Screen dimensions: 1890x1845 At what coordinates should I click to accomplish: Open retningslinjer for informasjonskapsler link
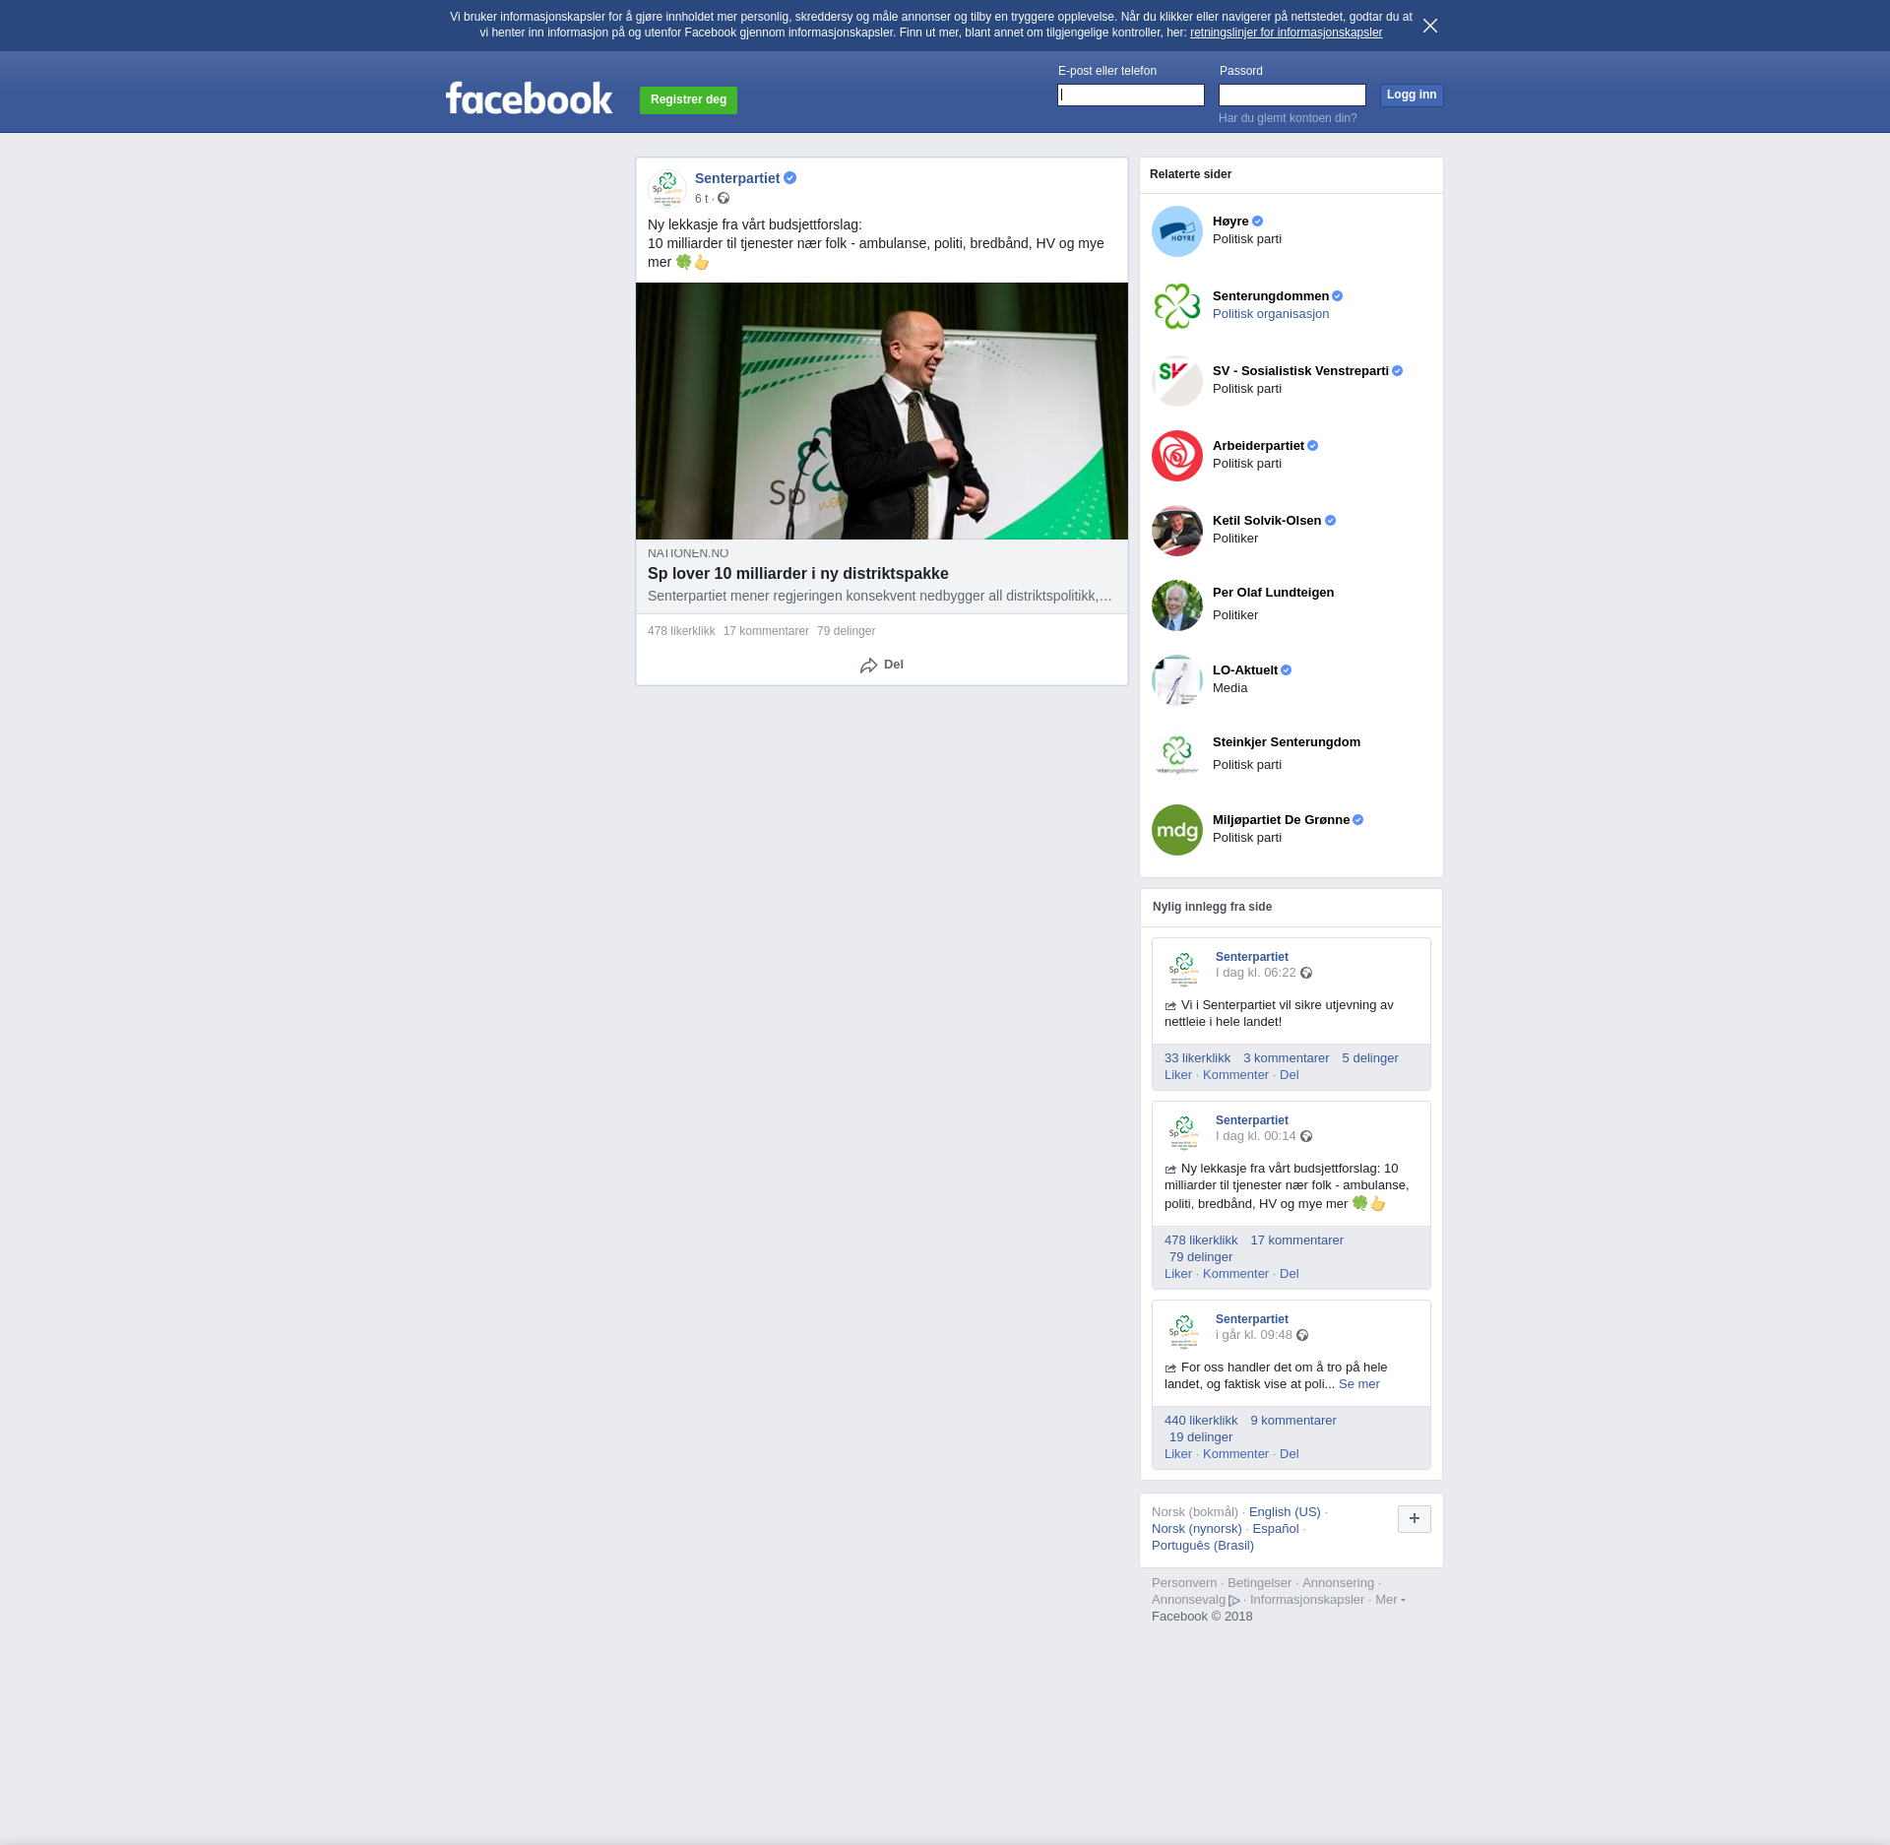click(x=1286, y=32)
